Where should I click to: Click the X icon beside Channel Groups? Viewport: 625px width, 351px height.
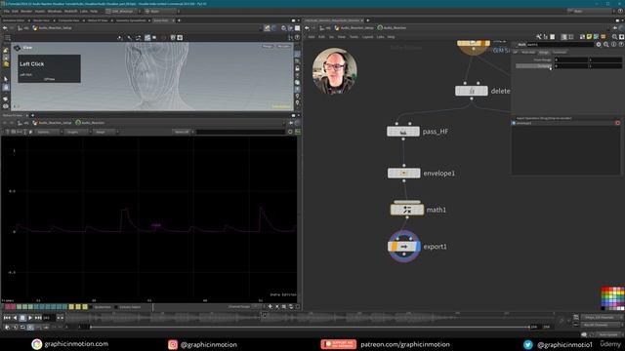coord(277,307)
